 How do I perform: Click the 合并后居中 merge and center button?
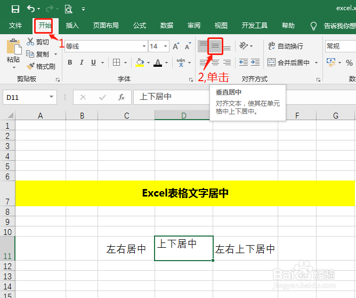(x=288, y=62)
